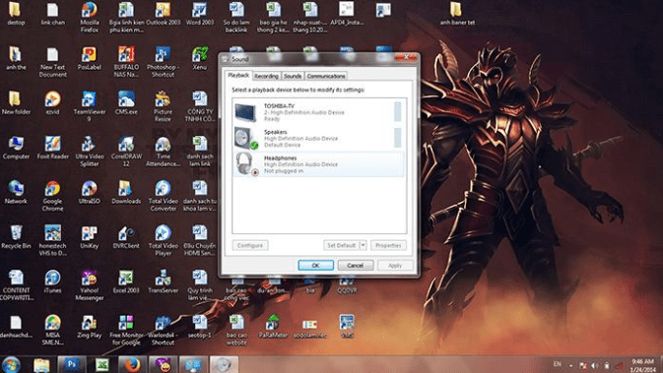Screen dimensions: 663x373
Task: Switch to the Communications tab
Action: click(326, 76)
